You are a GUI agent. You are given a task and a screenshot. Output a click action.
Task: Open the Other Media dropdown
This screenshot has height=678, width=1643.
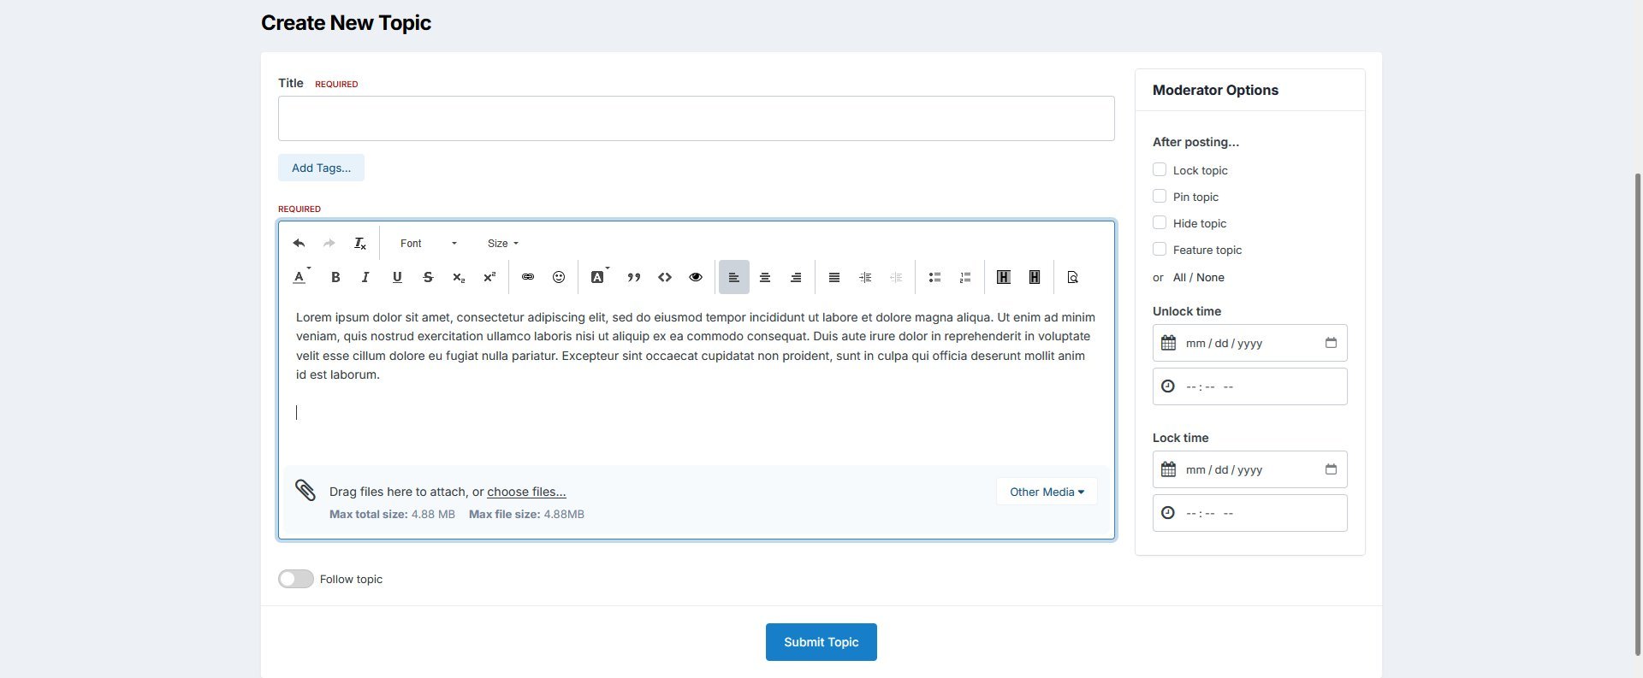tap(1047, 492)
